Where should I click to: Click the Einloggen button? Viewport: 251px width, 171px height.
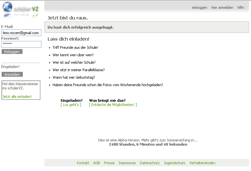pyautogui.click(x=12, y=52)
